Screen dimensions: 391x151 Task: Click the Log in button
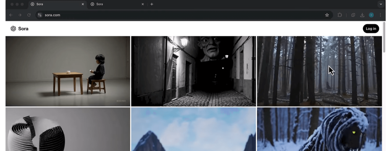pyautogui.click(x=371, y=29)
